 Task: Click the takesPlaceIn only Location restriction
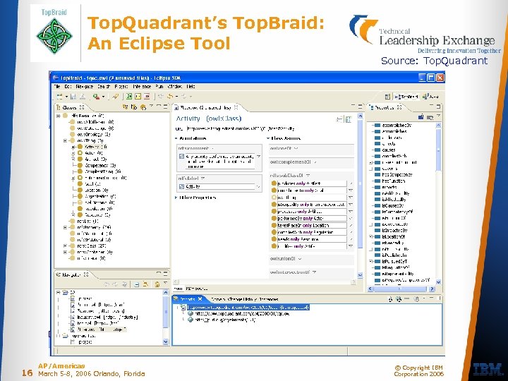[x=312, y=225]
